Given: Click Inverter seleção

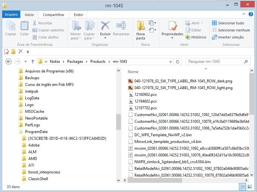Looking at the screenshot, I should (x=228, y=37).
